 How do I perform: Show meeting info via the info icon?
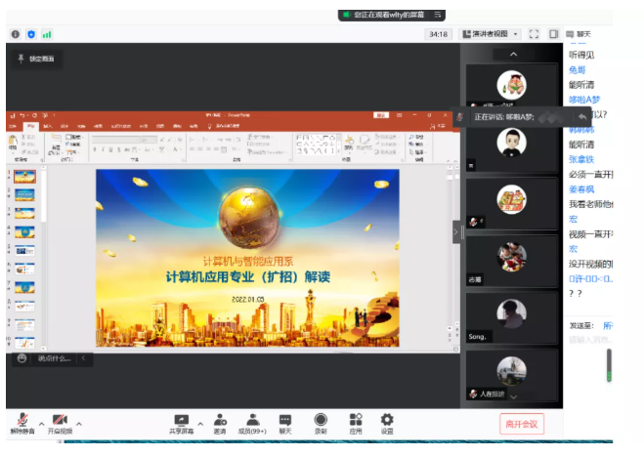click(x=16, y=34)
